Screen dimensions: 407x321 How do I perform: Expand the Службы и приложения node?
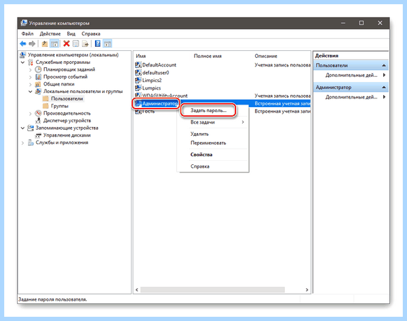point(22,143)
